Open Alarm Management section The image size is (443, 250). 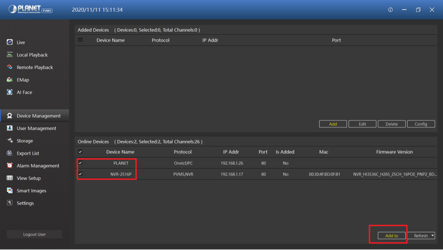38,166
